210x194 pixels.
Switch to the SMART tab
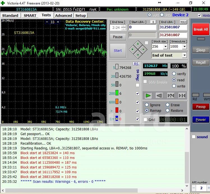click(x=30, y=15)
